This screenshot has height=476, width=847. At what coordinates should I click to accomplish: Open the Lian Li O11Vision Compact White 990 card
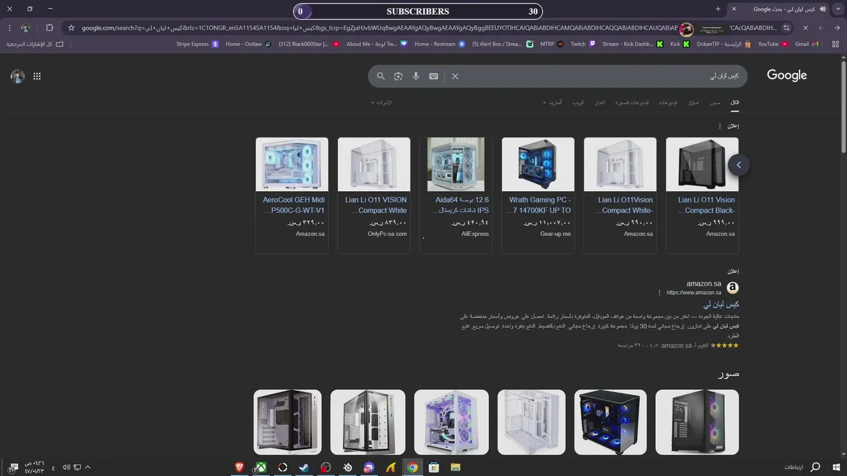(620, 195)
